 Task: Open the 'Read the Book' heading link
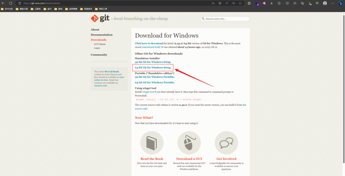pos(152,159)
